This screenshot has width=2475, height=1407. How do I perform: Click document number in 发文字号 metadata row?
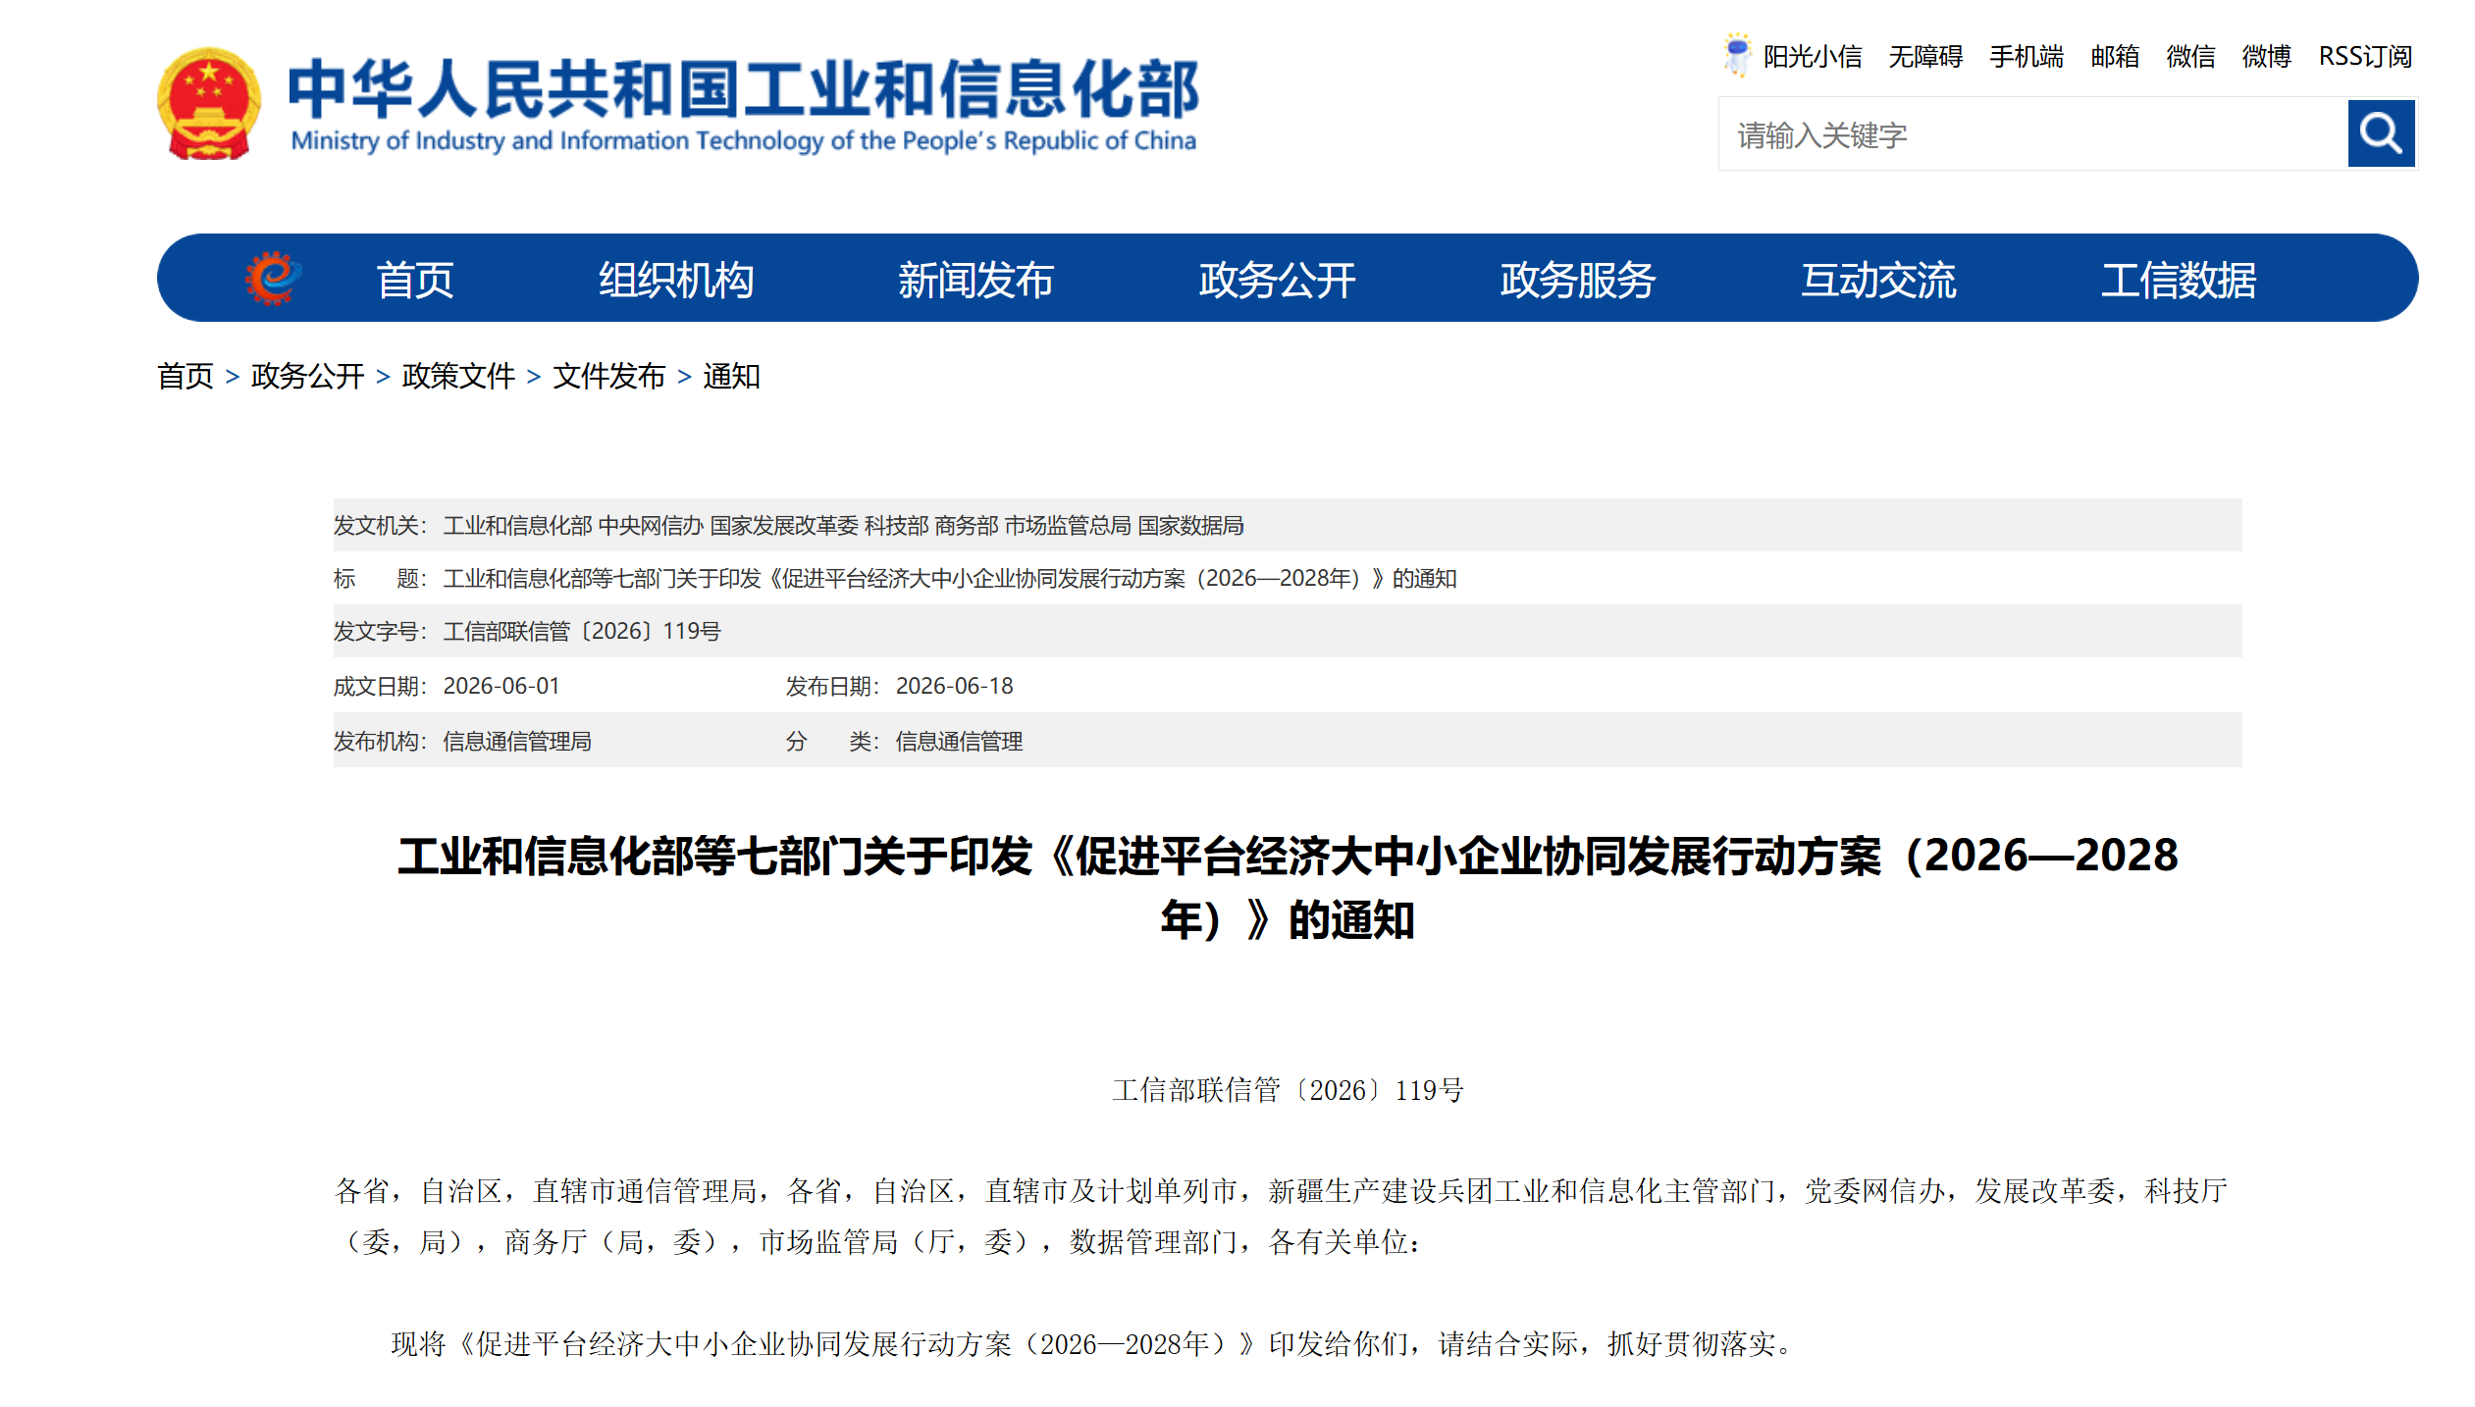coord(581,632)
